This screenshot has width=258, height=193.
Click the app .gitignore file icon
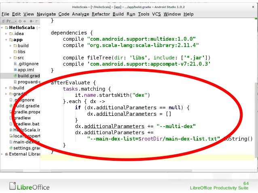point(15,64)
